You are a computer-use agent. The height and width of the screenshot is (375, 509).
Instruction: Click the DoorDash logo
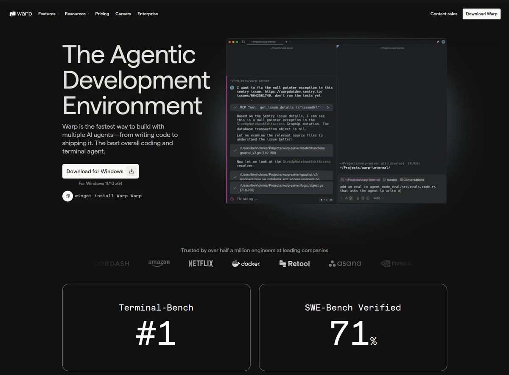[x=112, y=263]
